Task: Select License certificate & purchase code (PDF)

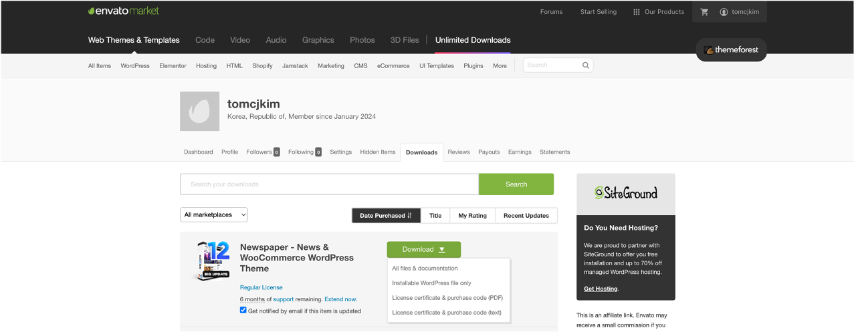Action: [448, 297]
